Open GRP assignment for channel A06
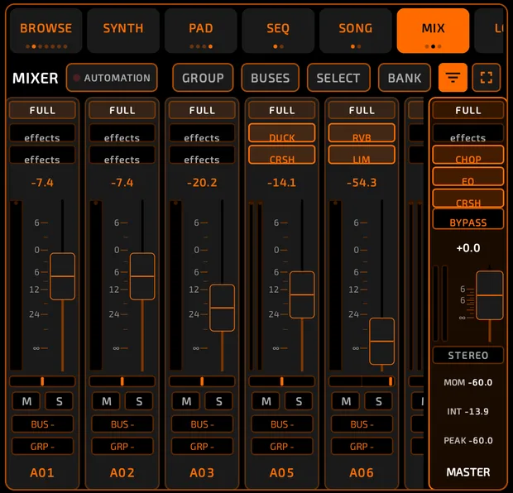The width and height of the screenshot is (513, 493). click(362, 446)
